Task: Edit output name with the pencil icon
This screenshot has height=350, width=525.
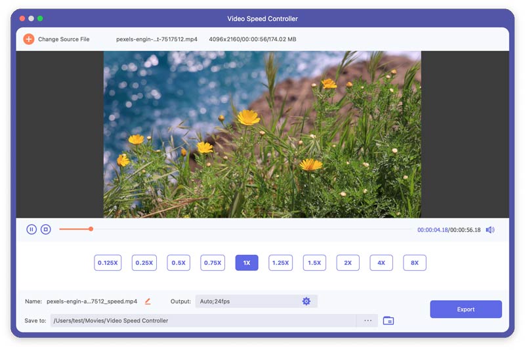Action: tap(148, 301)
